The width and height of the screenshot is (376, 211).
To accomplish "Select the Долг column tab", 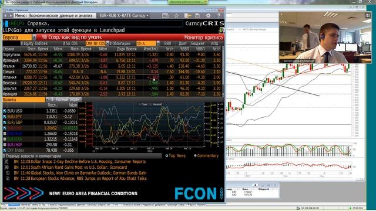I will pos(183,43).
